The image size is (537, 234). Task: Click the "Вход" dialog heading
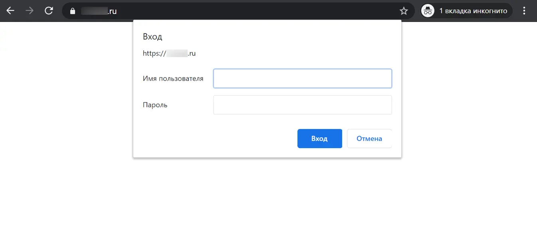(153, 37)
